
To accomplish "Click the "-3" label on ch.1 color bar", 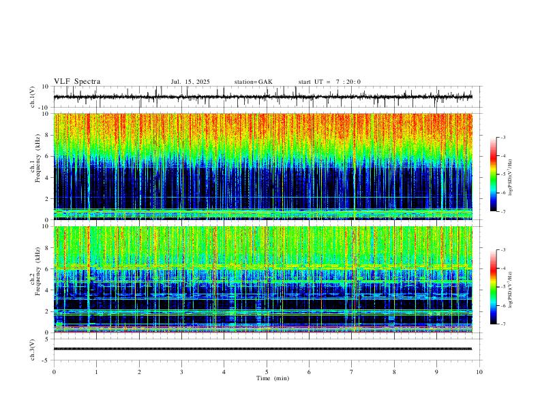I will tap(503, 137).
